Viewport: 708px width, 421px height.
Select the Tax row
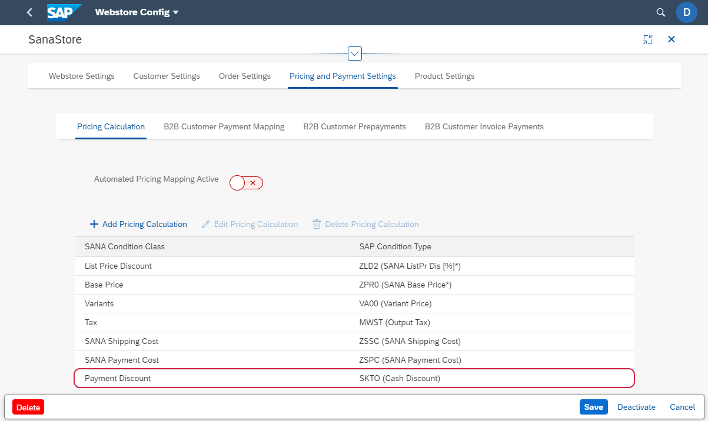tap(354, 323)
